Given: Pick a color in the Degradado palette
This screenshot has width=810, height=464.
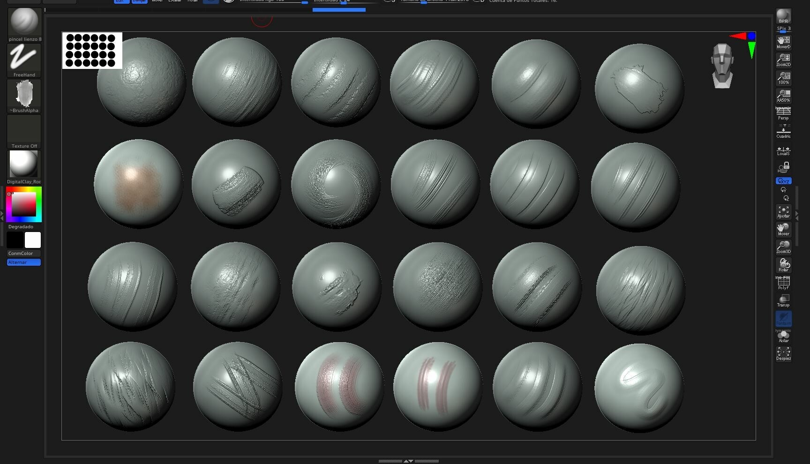Looking at the screenshot, I should [x=22, y=205].
